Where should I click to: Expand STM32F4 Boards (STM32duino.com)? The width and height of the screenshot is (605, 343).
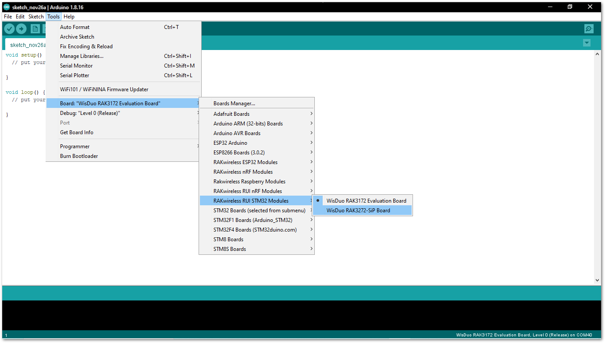pyautogui.click(x=257, y=230)
